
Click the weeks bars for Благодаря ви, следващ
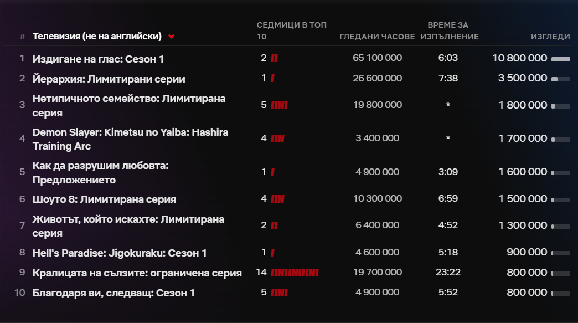point(279,293)
